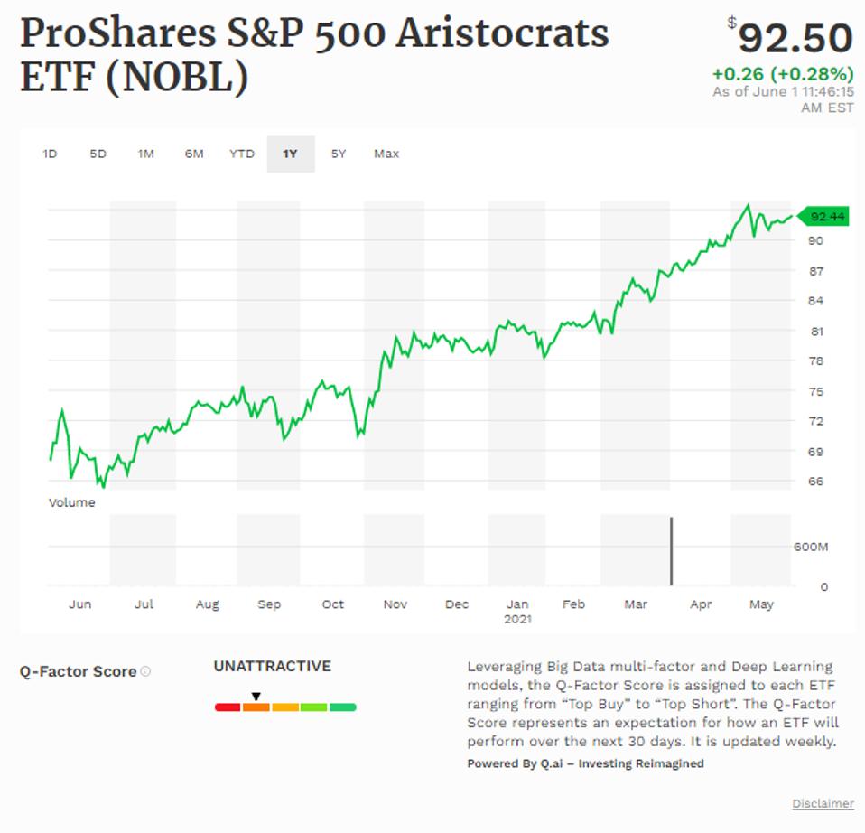Viewport: 865px width, 833px height.
Task: Select the 5D time range
Action: click(98, 154)
